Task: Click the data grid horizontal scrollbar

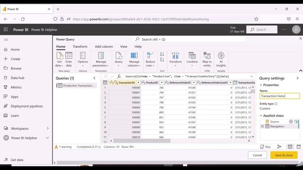Action: click(x=142, y=141)
